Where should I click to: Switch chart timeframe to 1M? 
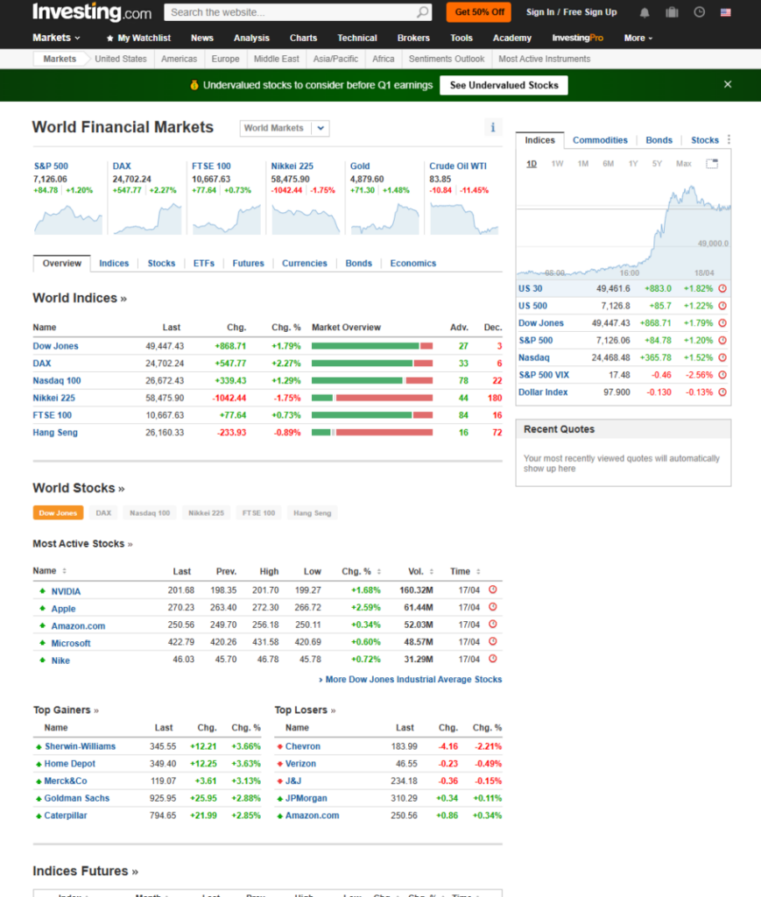tap(582, 164)
